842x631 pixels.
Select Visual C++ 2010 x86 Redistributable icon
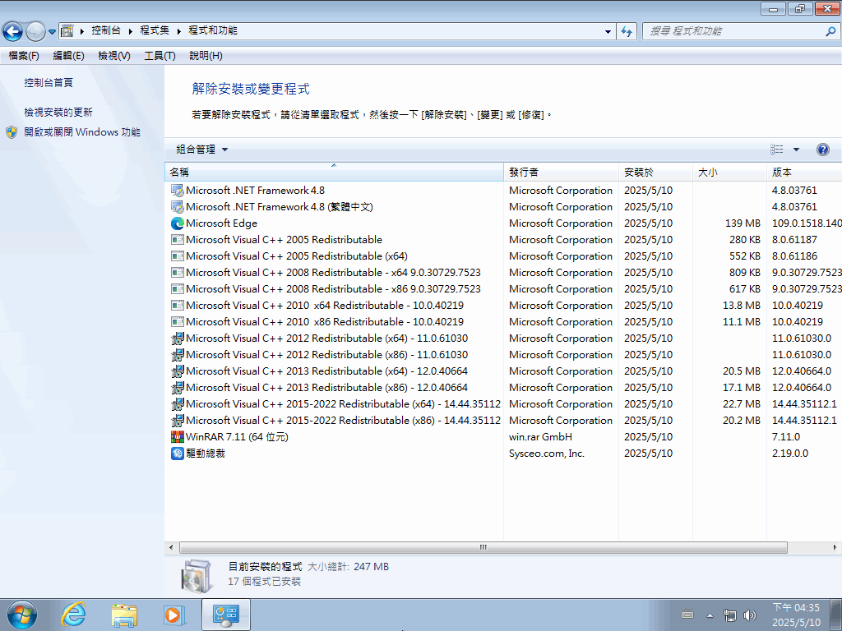pyautogui.click(x=178, y=322)
